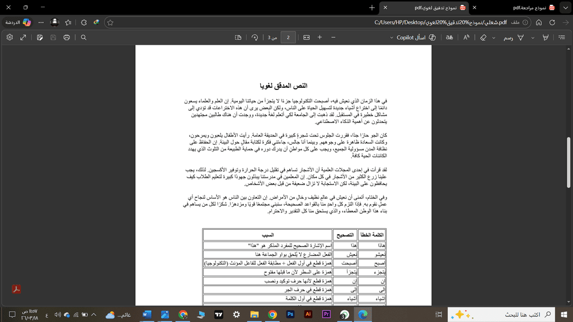Image resolution: width=573 pixels, height=322 pixels.
Task: Expand dropdown arrow beside the eraser
Action: pyautogui.click(x=494, y=37)
